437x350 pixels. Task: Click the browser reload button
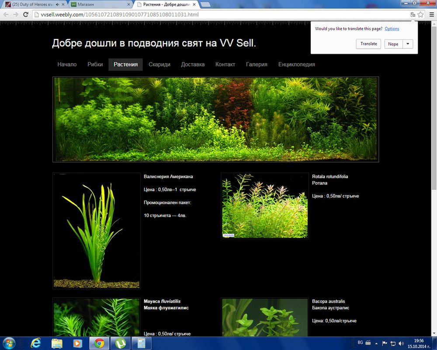click(26, 14)
